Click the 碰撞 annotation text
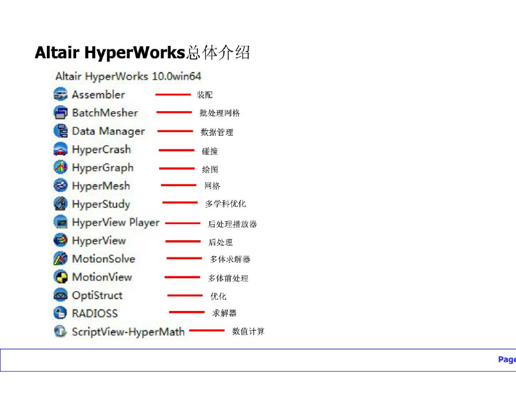516x399 pixels. 210,151
